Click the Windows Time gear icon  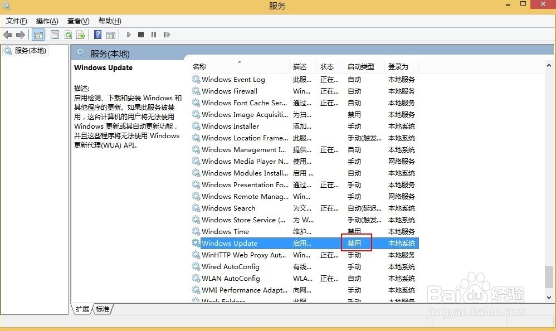(196, 231)
